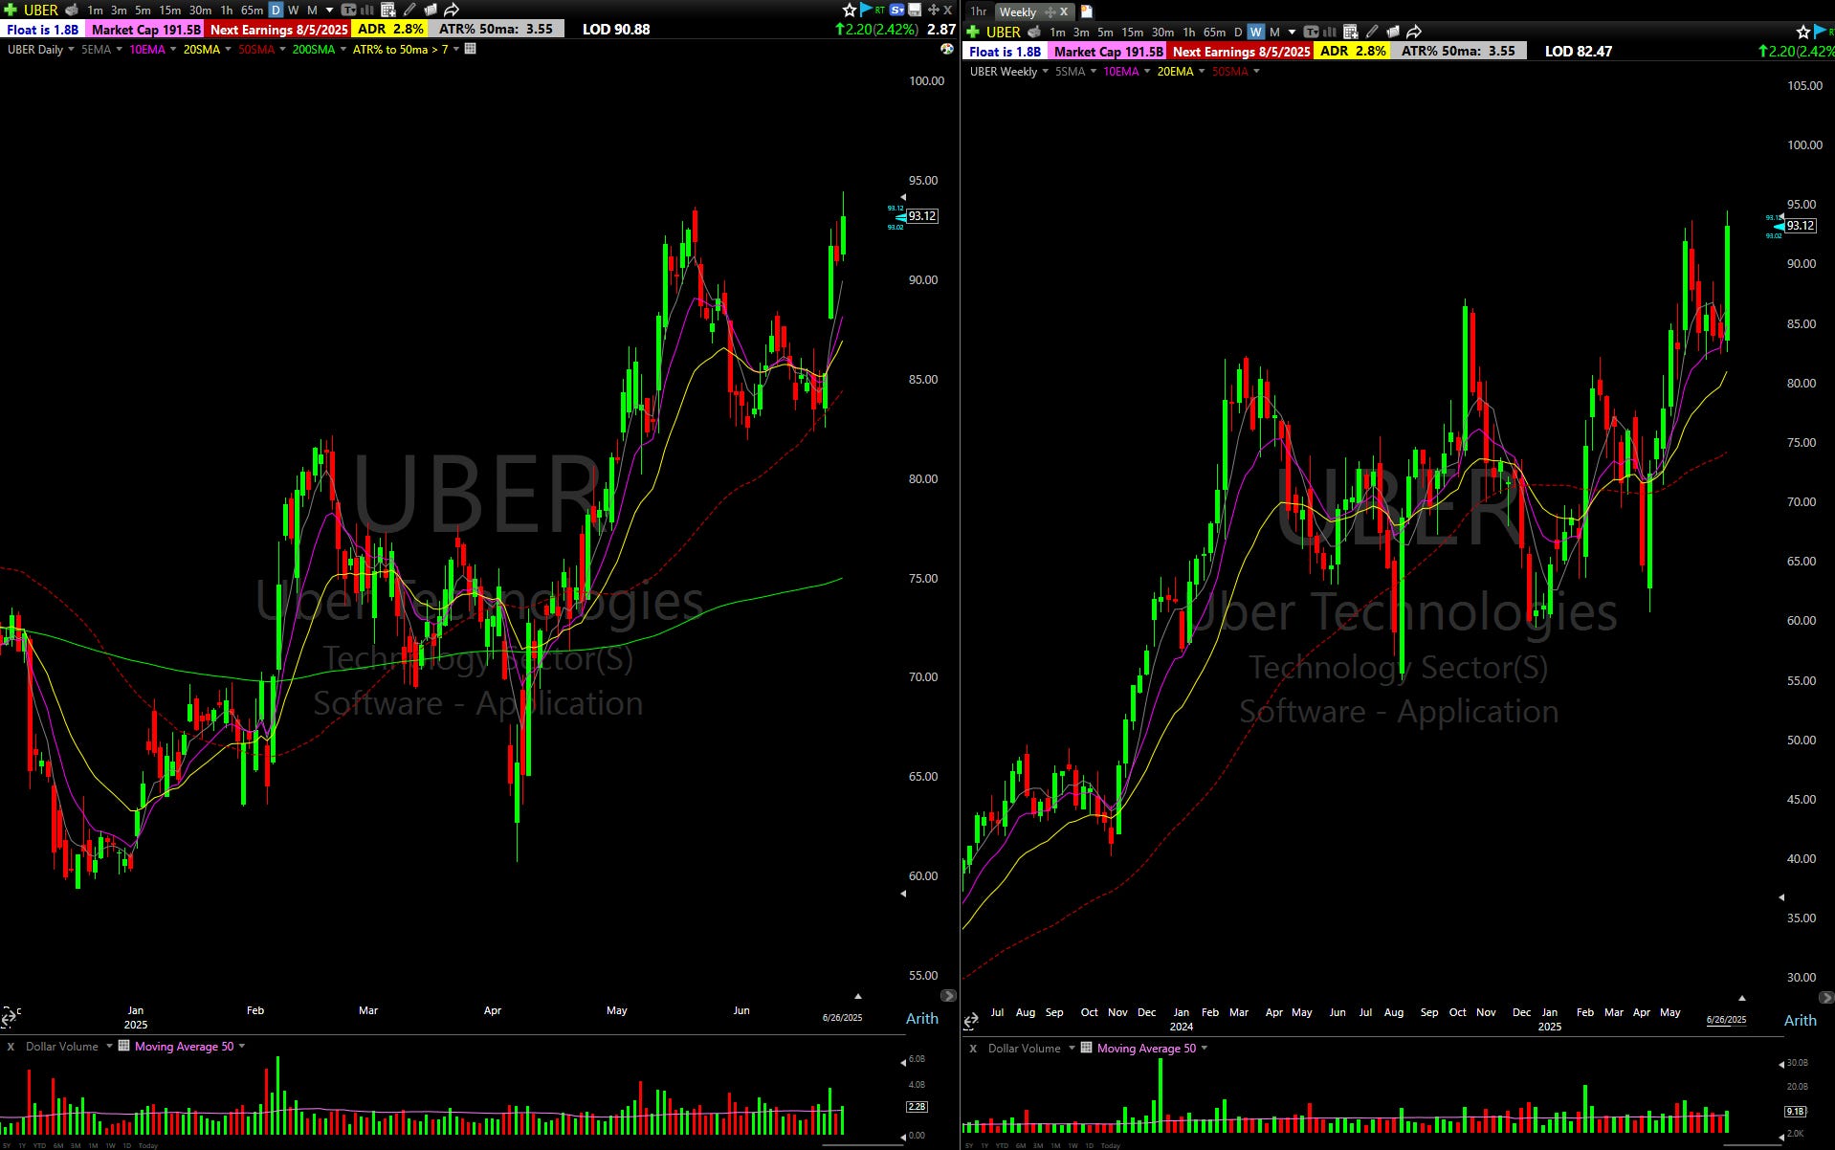This screenshot has width=1835, height=1150.
Task: Click the symbol icon beside UBER in the daily chart
Action: [72, 10]
